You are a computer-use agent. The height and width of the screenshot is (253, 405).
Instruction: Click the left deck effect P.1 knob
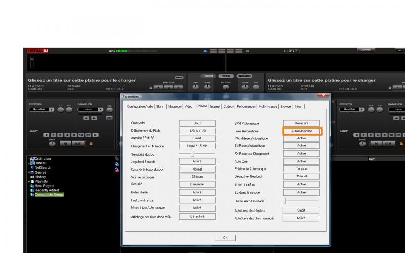(x=61, y=109)
